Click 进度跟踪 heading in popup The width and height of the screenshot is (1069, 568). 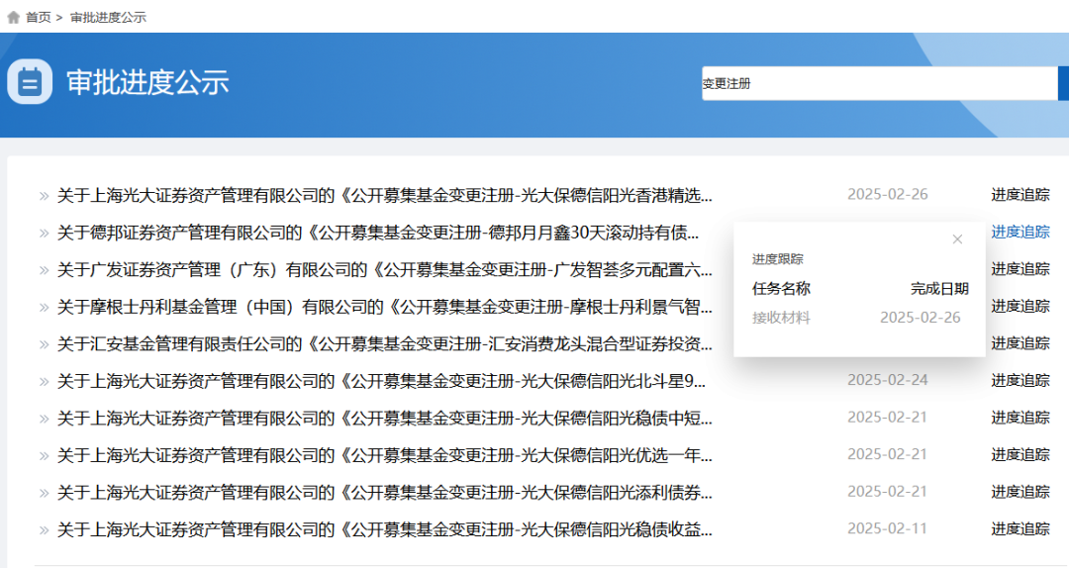(777, 259)
